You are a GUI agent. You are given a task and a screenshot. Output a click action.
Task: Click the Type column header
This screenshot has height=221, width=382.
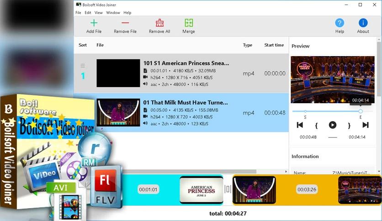click(248, 45)
